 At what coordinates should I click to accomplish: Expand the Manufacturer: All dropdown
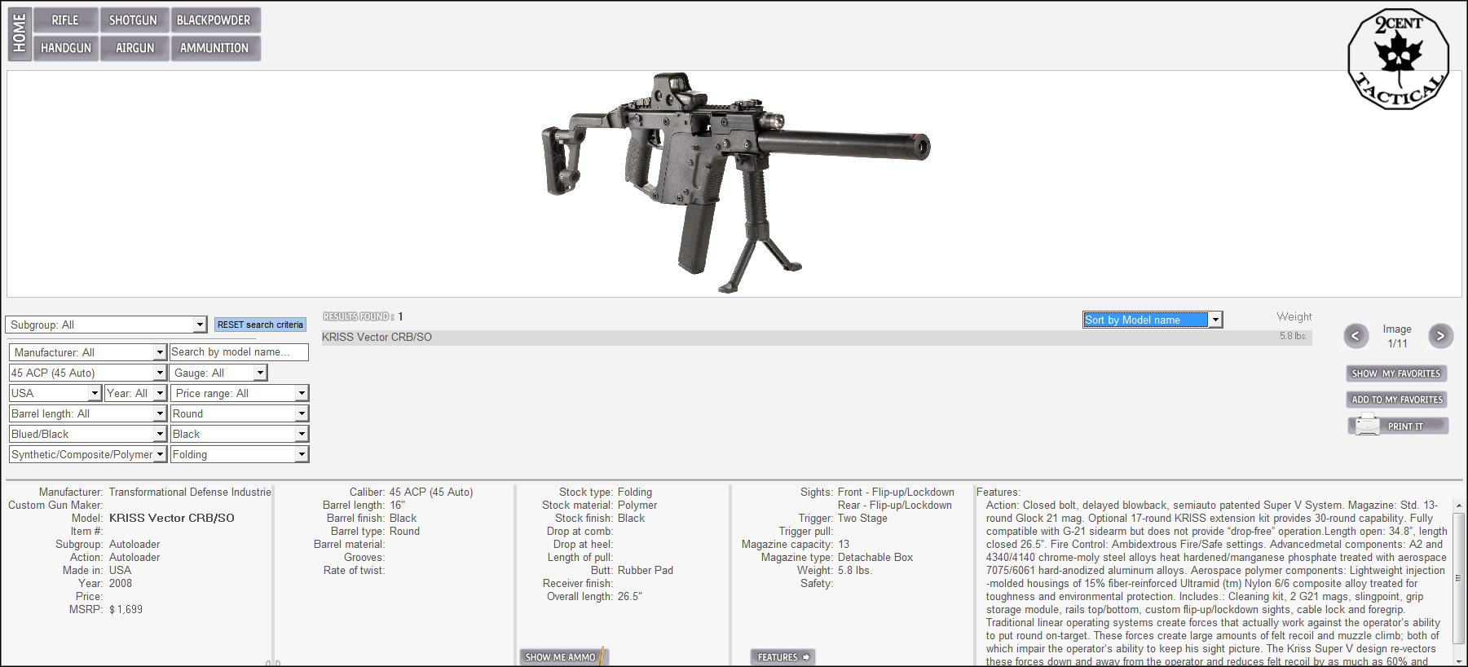pos(160,352)
